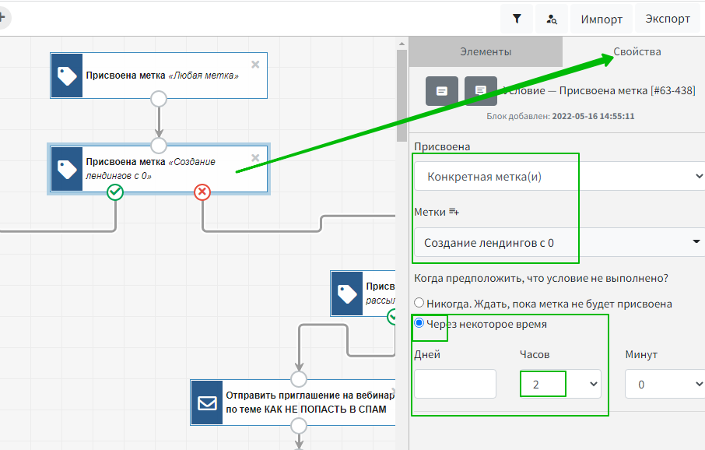The height and width of the screenshot is (450, 705).
Task: Select «Никогда. Ждать» radio option
Action: [419, 303]
